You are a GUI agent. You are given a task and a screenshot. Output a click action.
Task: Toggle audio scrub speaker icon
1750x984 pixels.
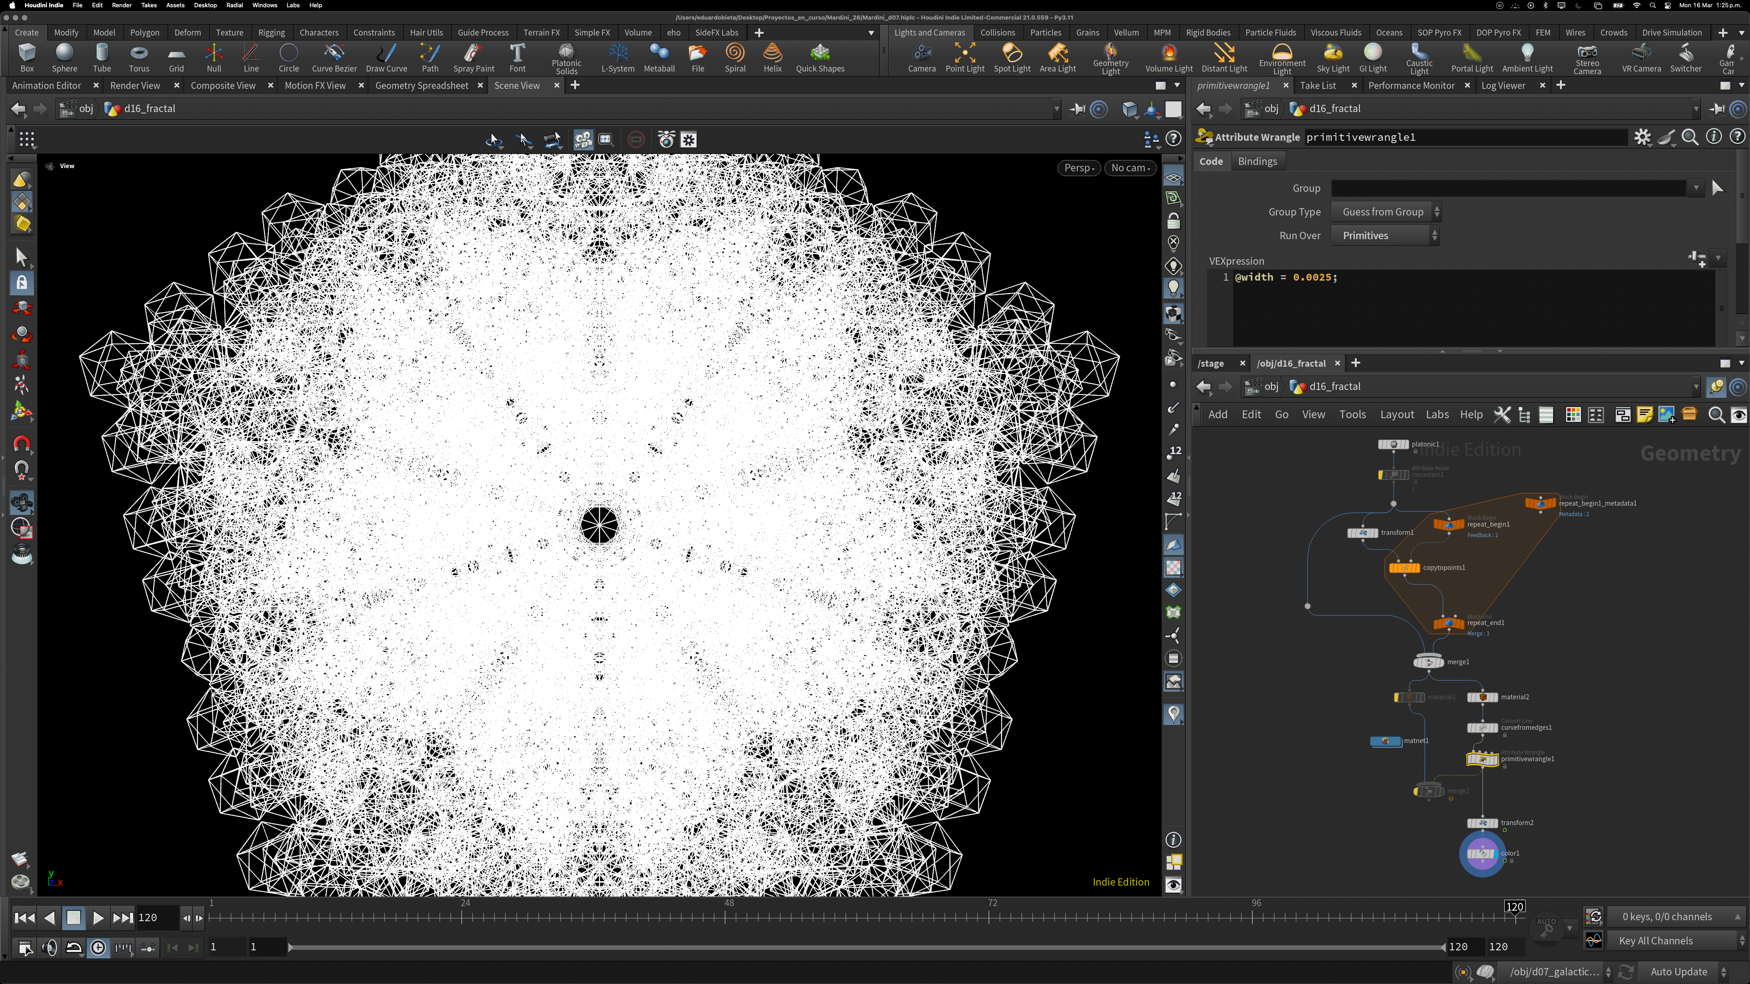point(49,948)
